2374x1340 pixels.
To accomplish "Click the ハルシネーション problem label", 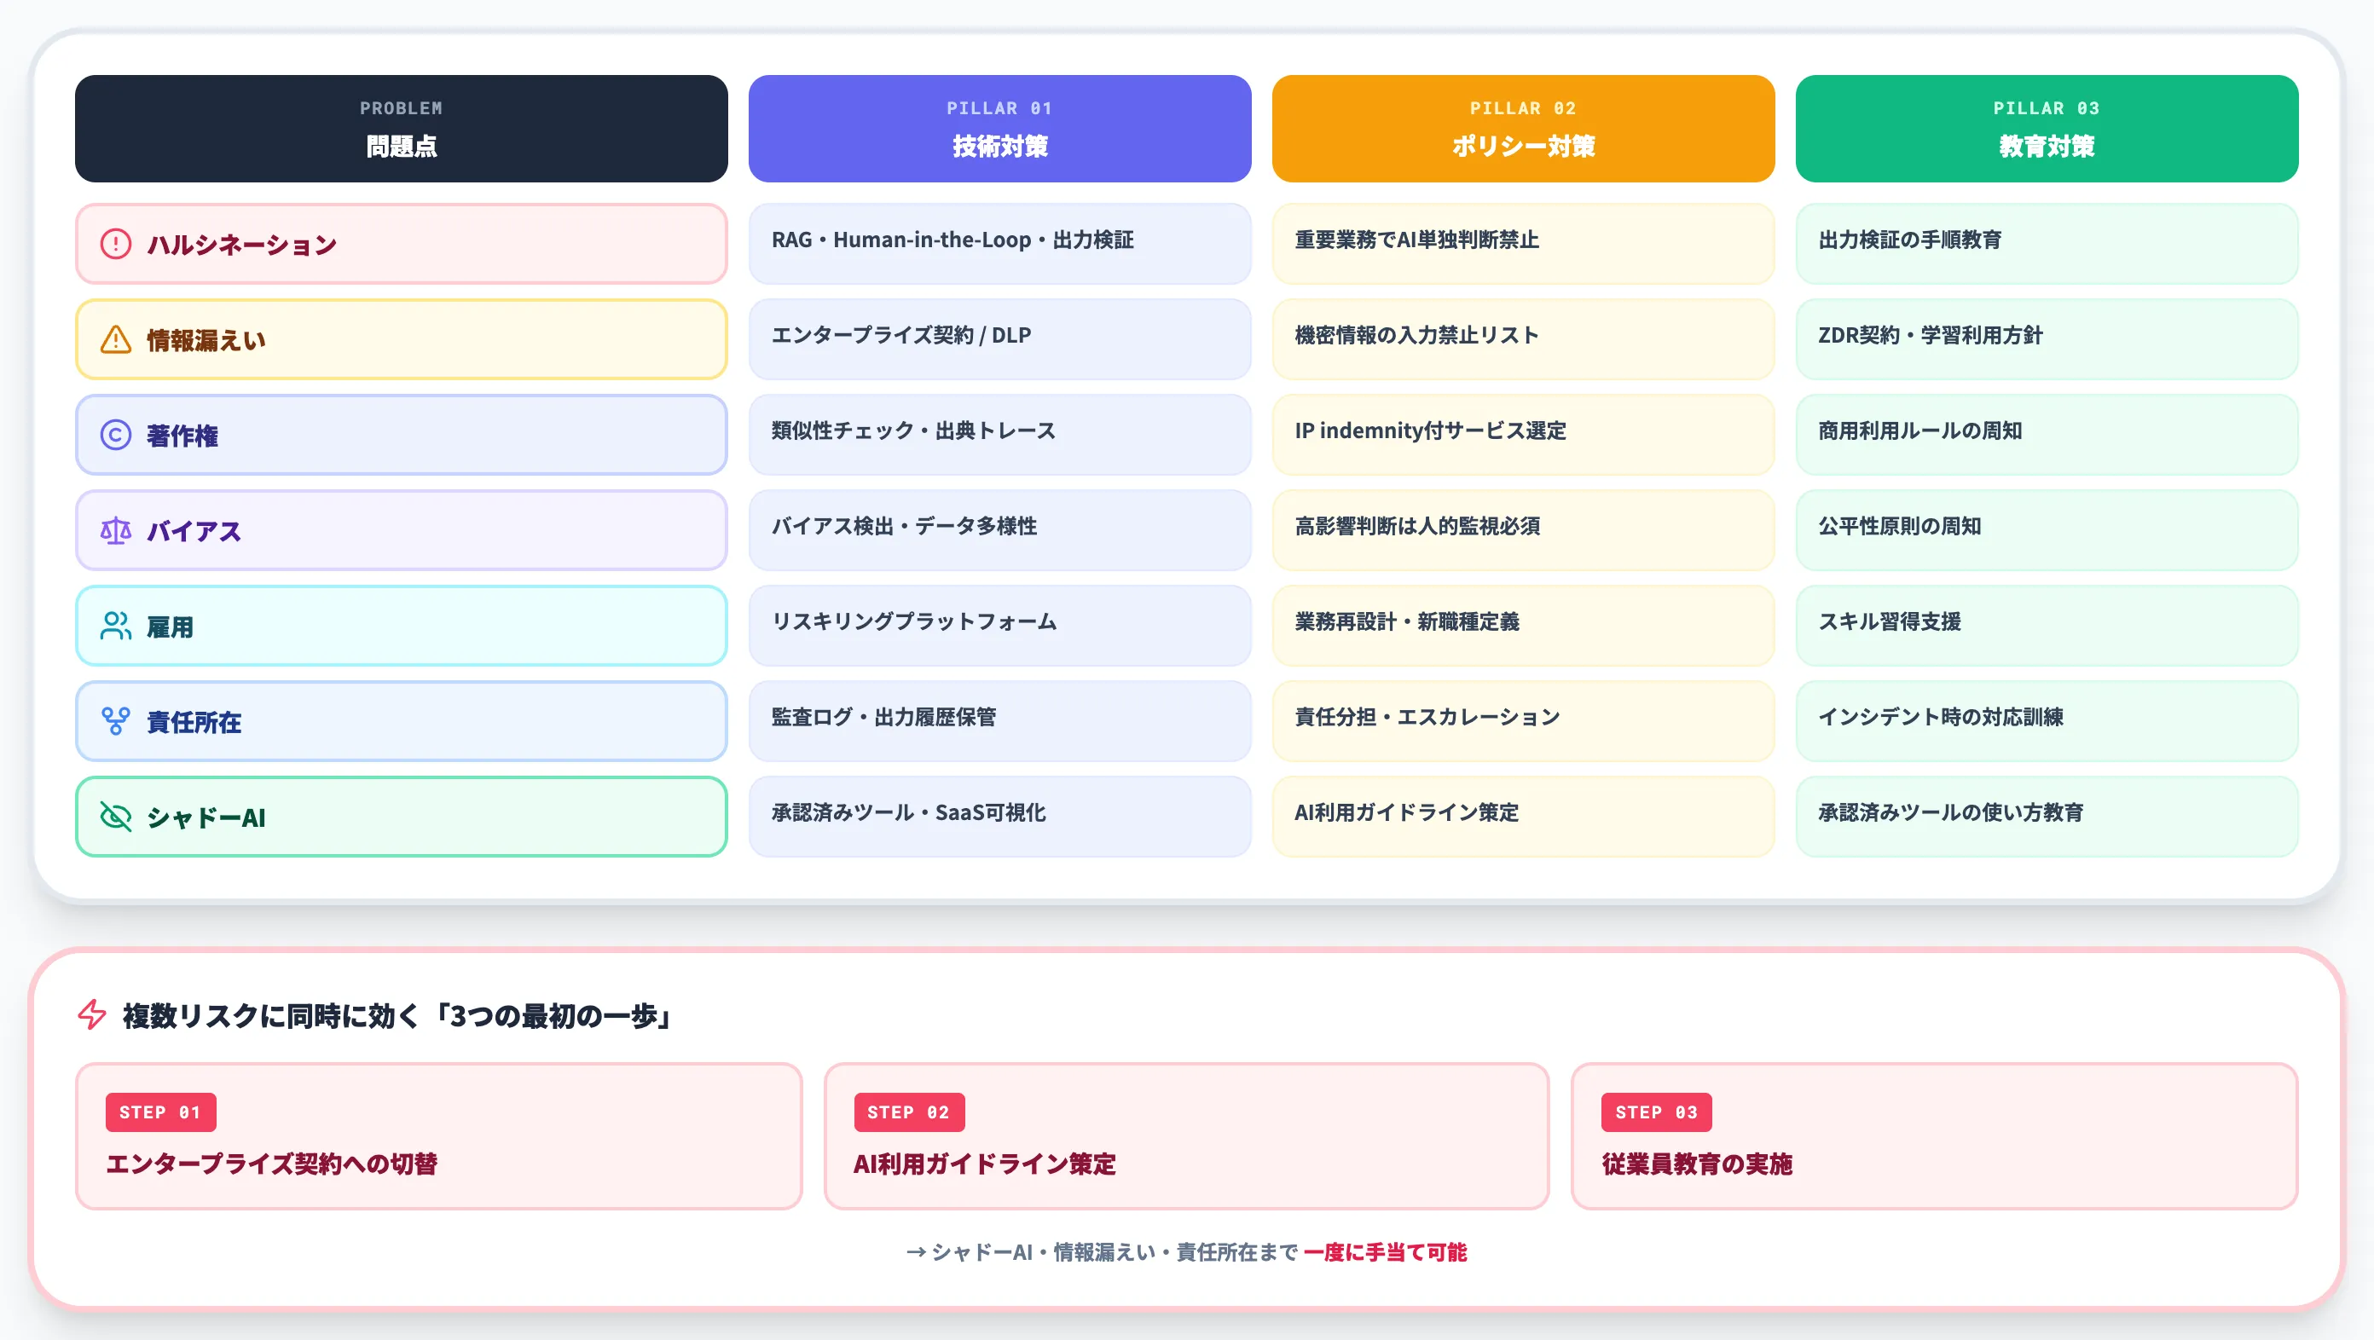I will (242, 245).
